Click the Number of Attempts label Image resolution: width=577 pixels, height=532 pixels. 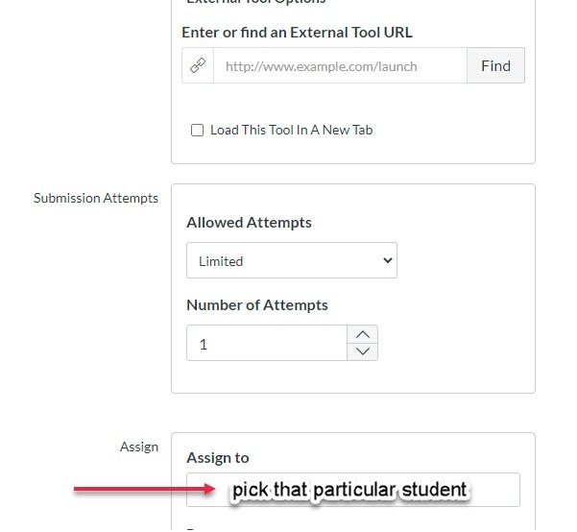click(x=256, y=304)
